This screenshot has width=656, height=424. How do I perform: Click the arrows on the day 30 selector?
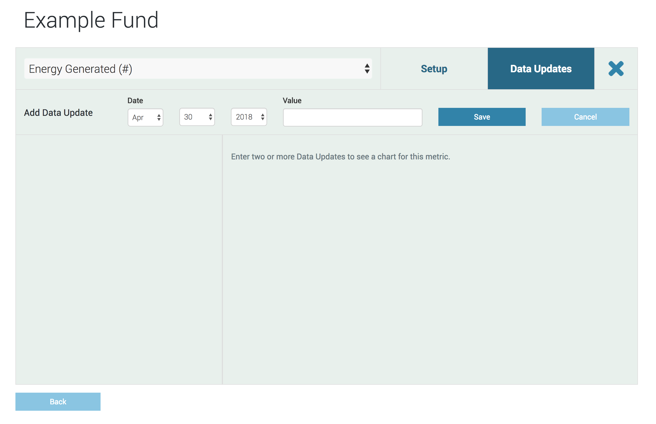[x=210, y=117]
